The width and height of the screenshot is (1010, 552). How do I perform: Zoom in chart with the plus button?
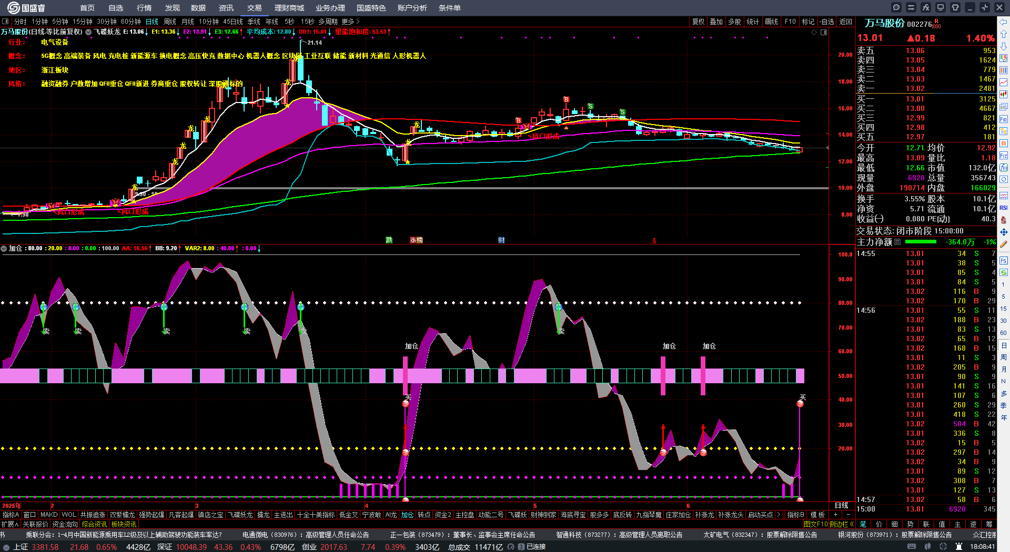tap(835, 515)
